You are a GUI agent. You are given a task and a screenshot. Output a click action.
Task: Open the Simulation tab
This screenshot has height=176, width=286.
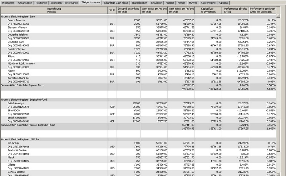(x=156, y=3)
